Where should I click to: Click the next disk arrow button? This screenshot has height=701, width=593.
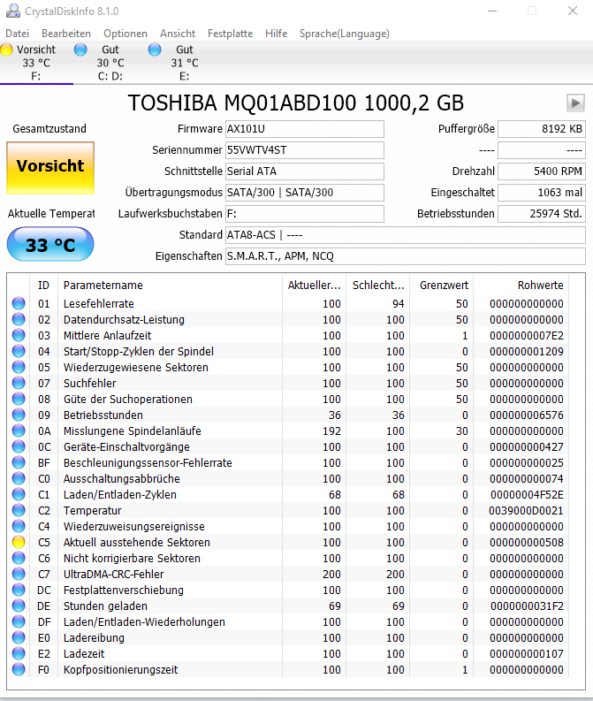pos(575,103)
